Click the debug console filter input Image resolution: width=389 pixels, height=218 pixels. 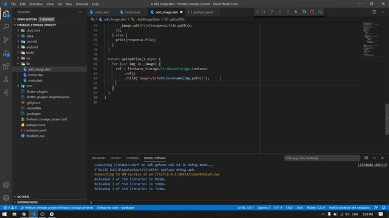[x=322, y=158]
